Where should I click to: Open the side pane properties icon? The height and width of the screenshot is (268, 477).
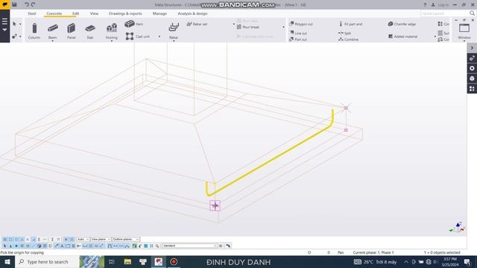pyautogui.click(x=472, y=58)
